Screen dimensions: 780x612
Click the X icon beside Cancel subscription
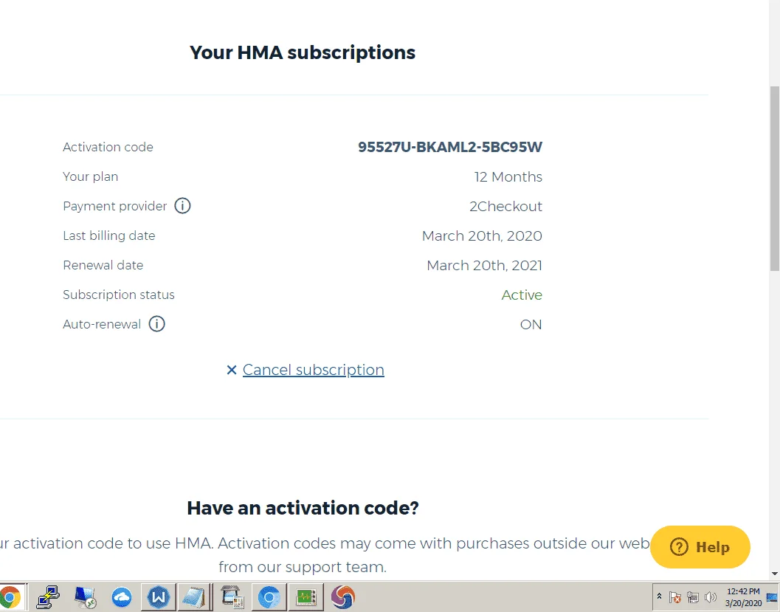(231, 370)
